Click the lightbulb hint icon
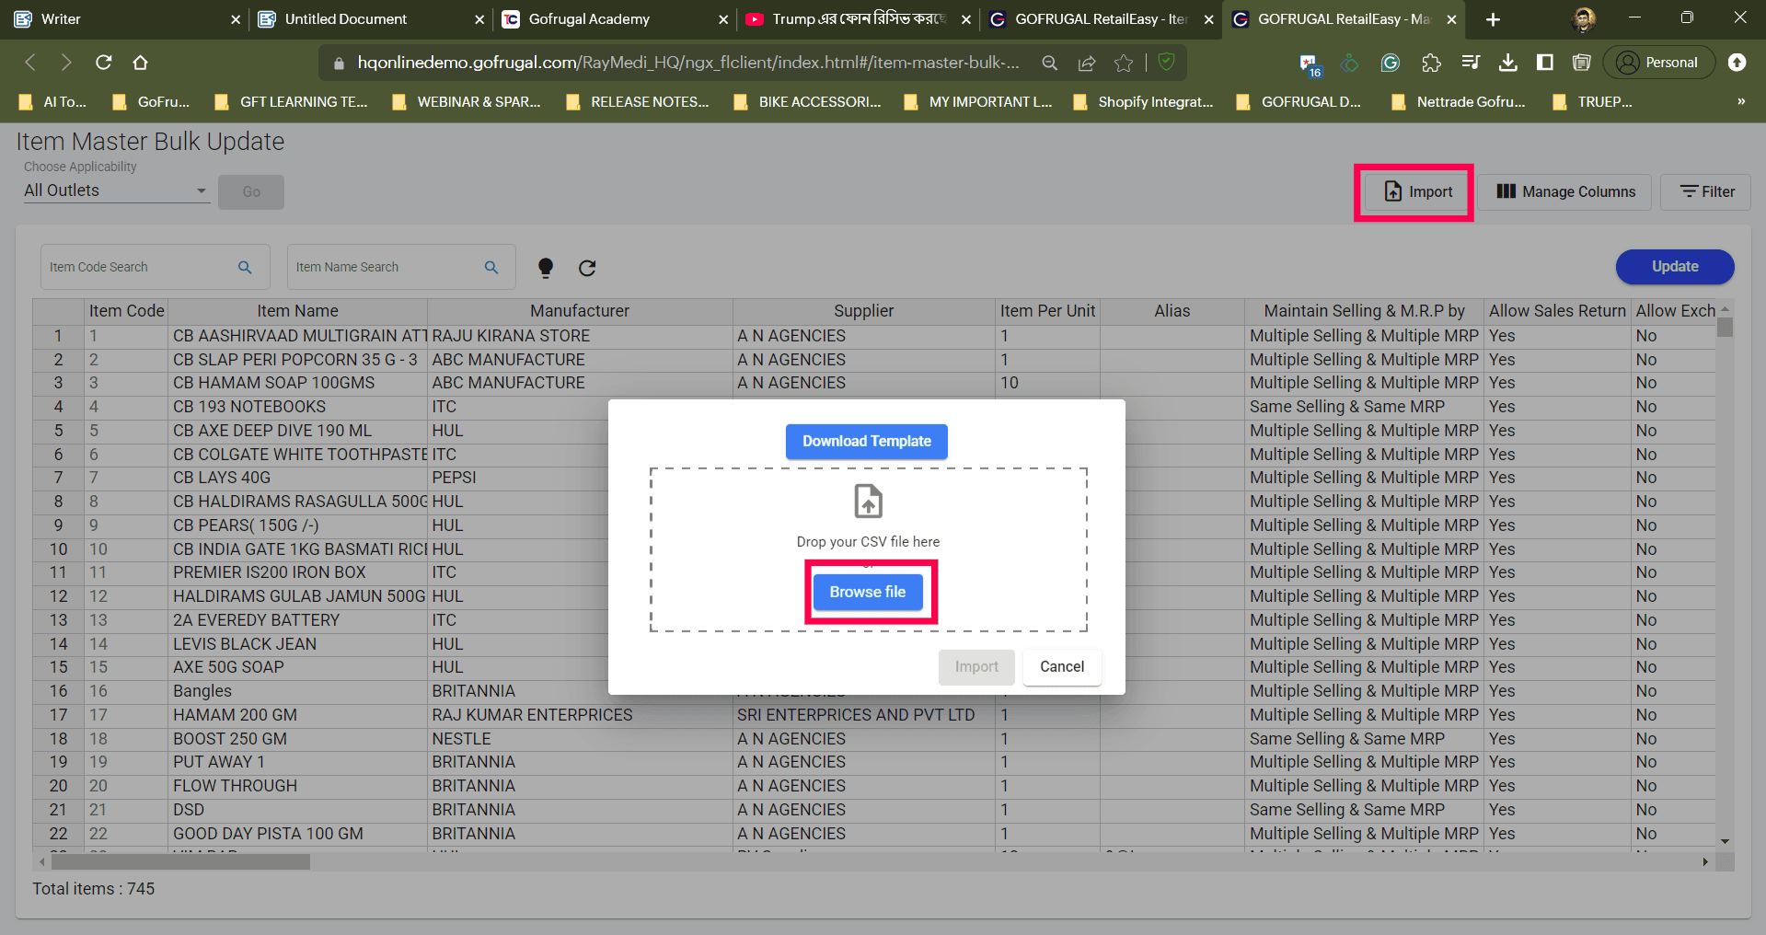 (546, 268)
